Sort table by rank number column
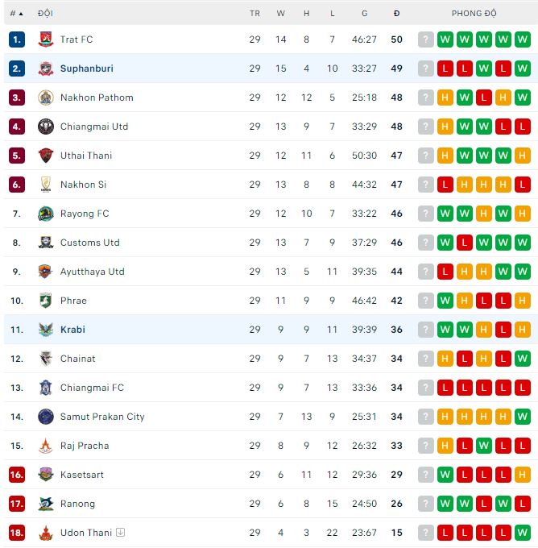 click(16, 14)
